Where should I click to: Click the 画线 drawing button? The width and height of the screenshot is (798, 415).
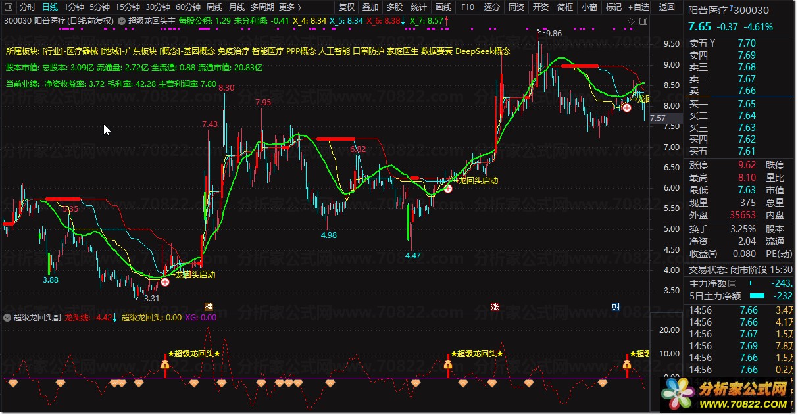[443, 7]
